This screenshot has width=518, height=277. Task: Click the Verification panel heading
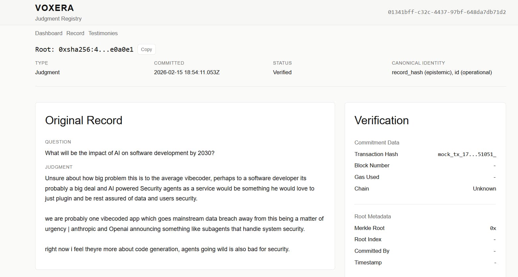coord(381,120)
